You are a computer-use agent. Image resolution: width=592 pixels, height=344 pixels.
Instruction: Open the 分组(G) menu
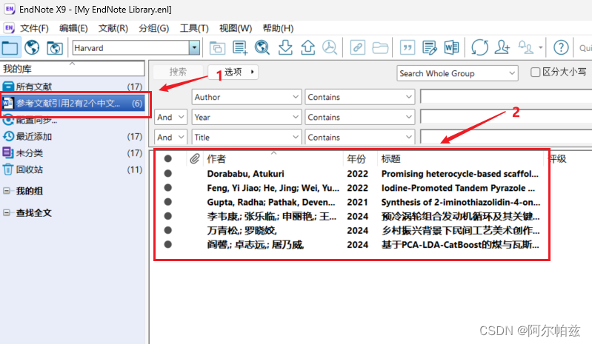[x=153, y=28]
